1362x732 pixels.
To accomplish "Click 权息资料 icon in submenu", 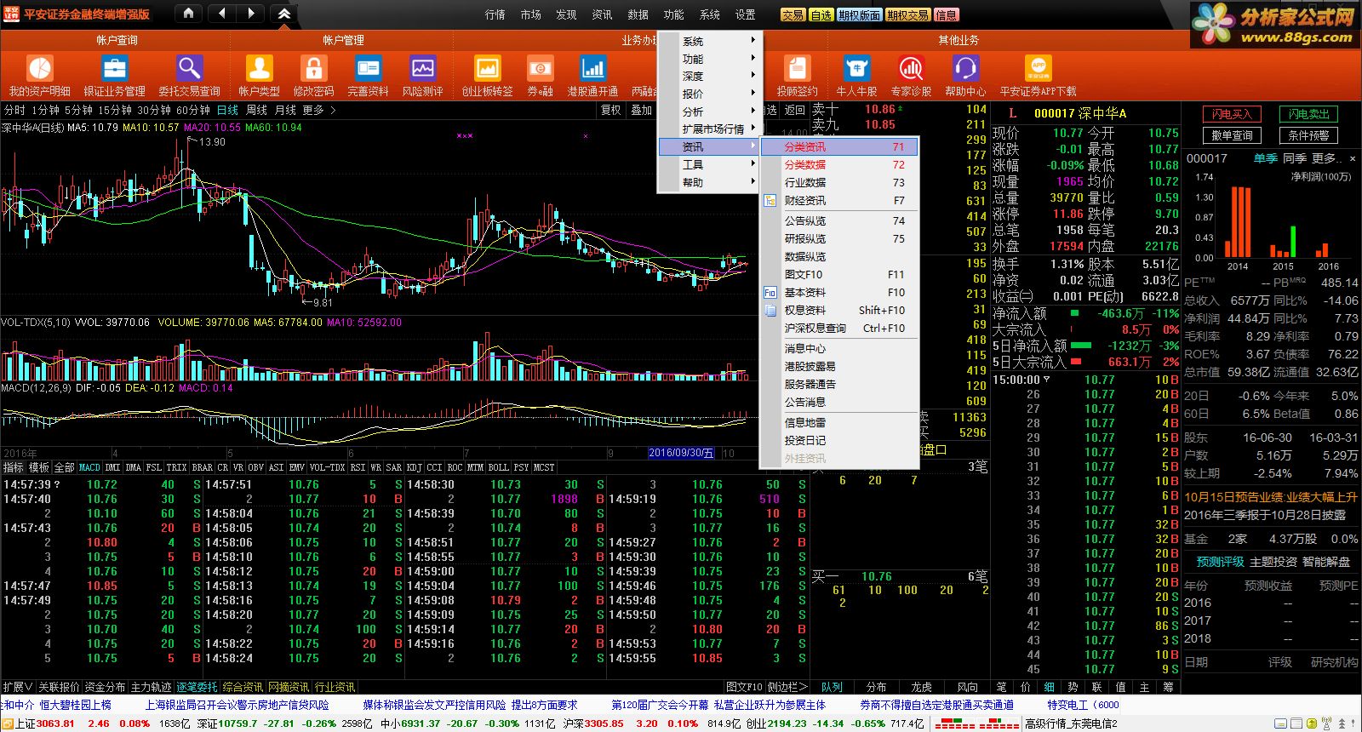I will (x=770, y=311).
